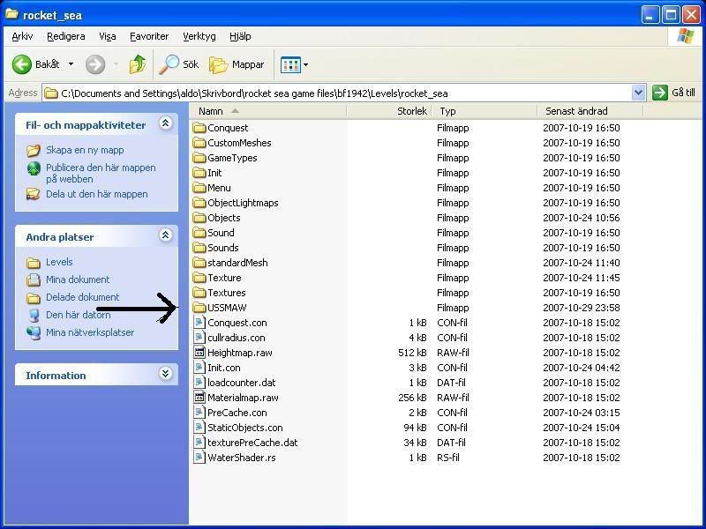
Task: Go to Levels in Andra platser
Action: click(x=59, y=262)
